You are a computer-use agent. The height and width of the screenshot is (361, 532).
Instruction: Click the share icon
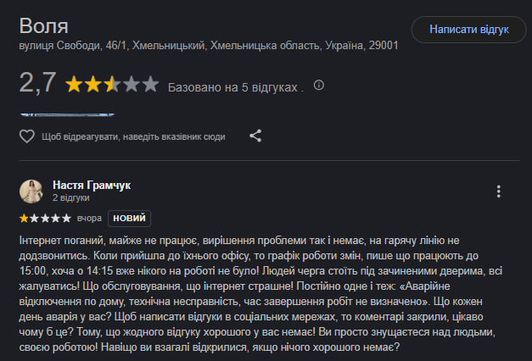255,136
